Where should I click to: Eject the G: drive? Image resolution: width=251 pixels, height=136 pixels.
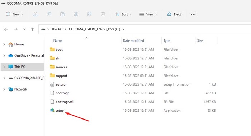click(174, 14)
